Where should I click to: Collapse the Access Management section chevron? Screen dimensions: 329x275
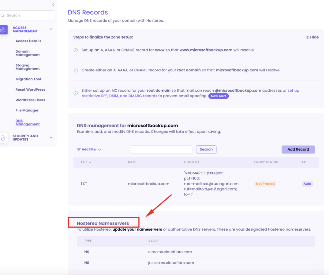[x=51, y=29]
